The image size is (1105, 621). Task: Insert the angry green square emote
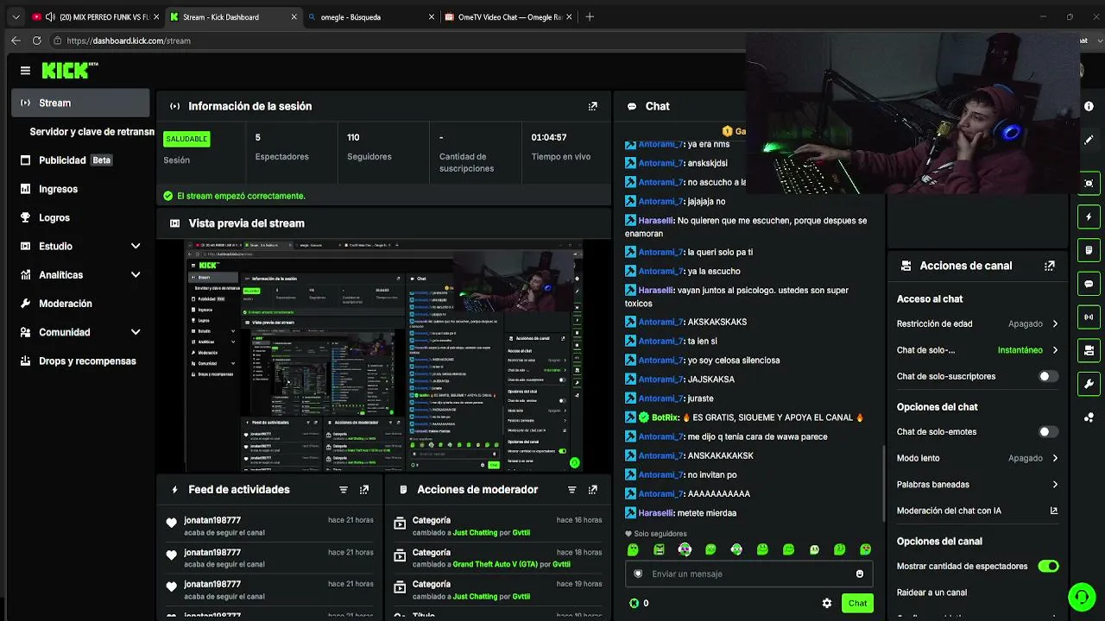click(659, 549)
